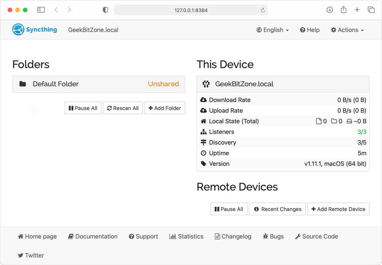This screenshot has height=265, width=382.
Task: Click the Upload Rate 0 B/s value
Action: pos(352,110)
